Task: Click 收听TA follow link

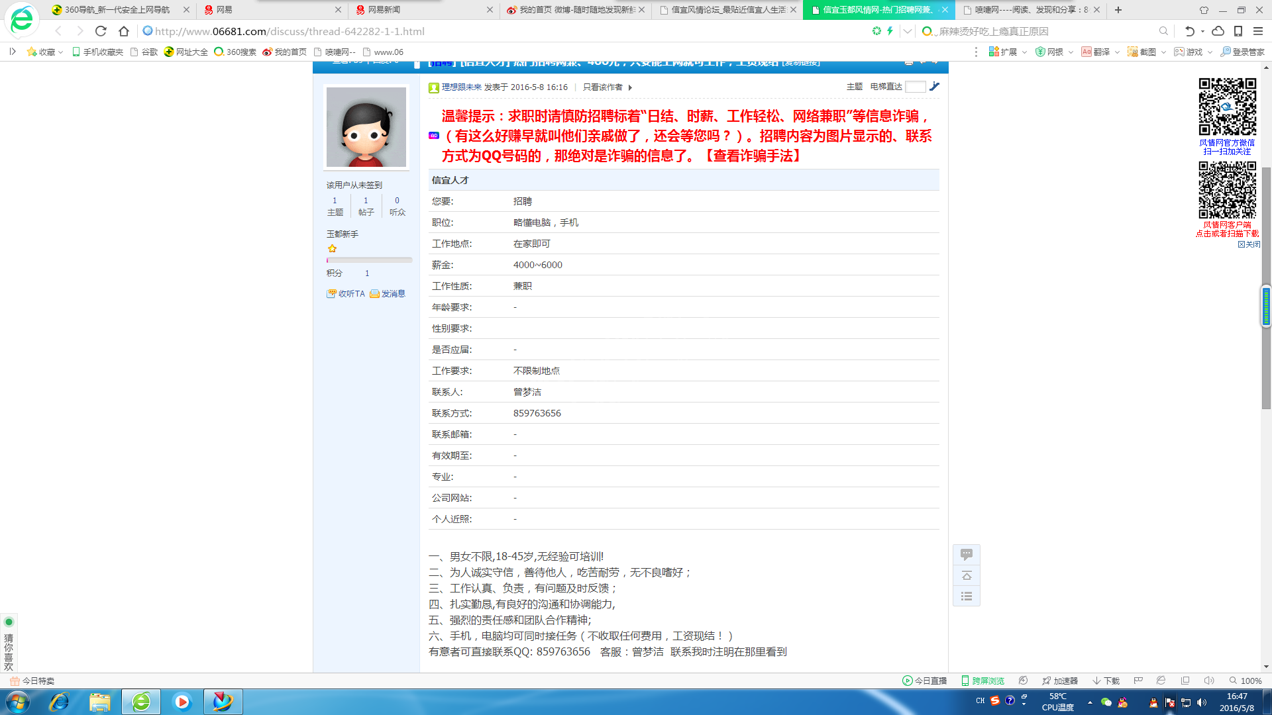Action: 346,293
